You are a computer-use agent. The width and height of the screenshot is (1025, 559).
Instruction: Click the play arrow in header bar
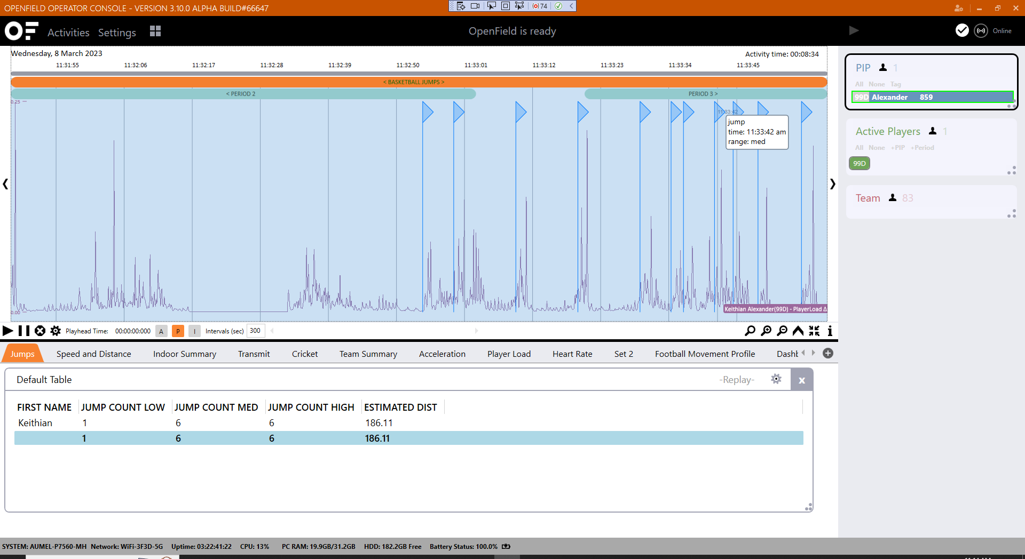click(854, 30)
